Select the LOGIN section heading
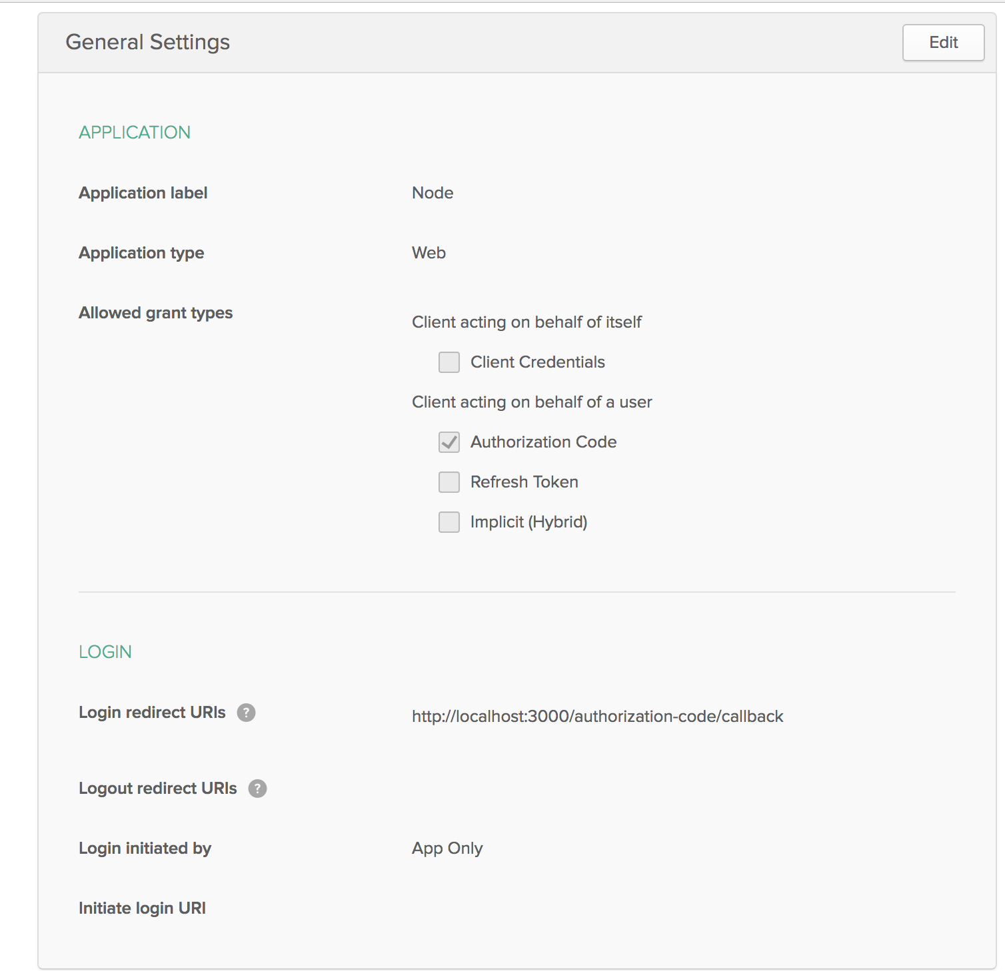 tap(105, 652)
